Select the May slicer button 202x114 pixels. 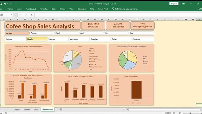point(116,33)
